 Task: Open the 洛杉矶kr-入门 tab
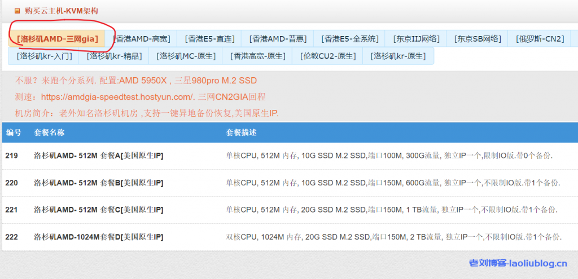[43, 56]
